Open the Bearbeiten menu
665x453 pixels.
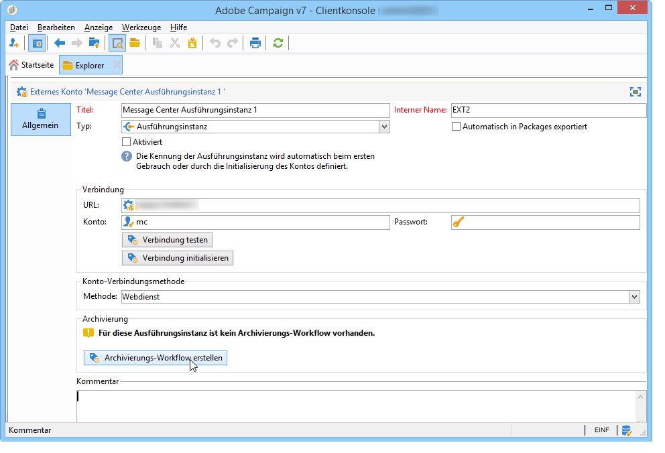[56, 27]
